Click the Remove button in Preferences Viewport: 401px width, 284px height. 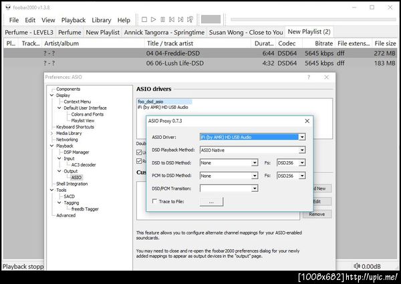click(317, 215)
